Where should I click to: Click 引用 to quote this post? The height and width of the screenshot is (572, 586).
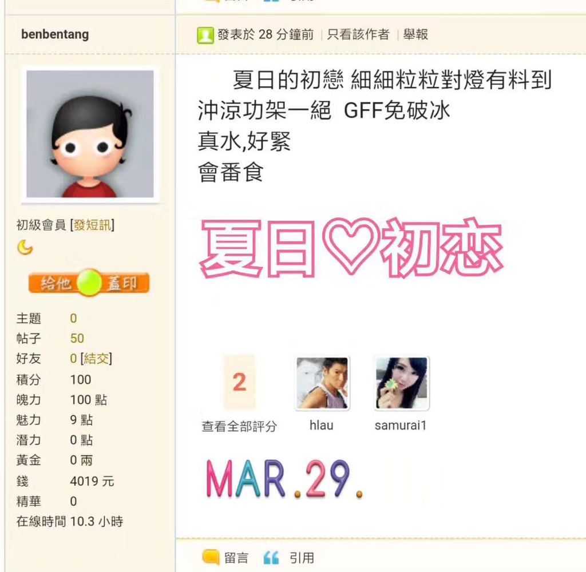point(302,558)
